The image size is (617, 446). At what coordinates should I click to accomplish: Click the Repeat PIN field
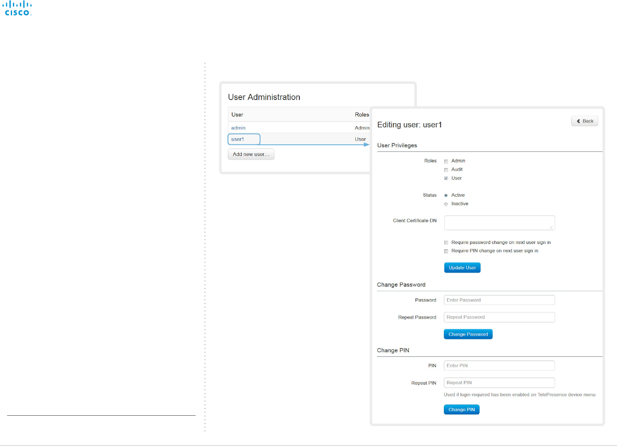pyautogui.click(x=499, y=383)
